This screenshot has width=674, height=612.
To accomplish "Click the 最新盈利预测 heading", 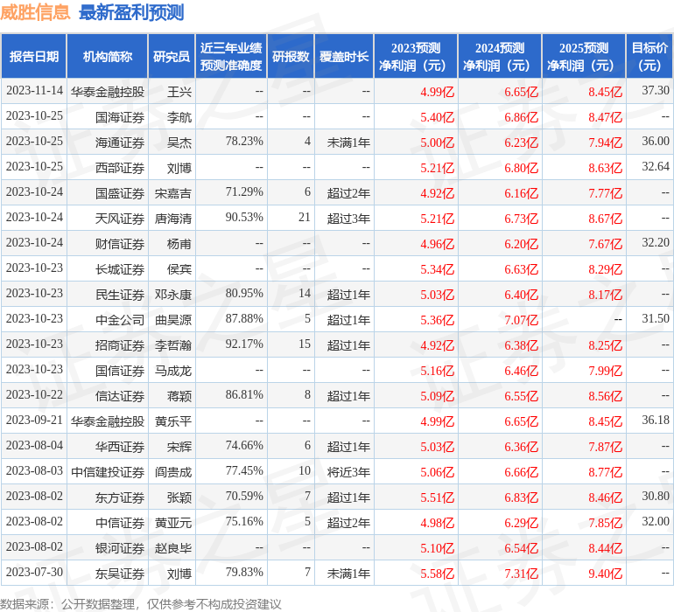I will (131, 12).
